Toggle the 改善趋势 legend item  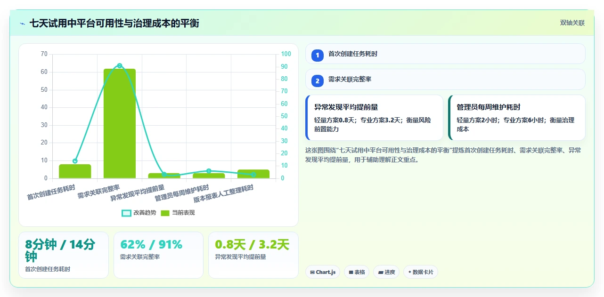pyautogui.click(x=139, y=213)
